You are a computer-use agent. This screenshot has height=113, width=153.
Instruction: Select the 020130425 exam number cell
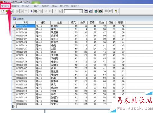(26, 42)
